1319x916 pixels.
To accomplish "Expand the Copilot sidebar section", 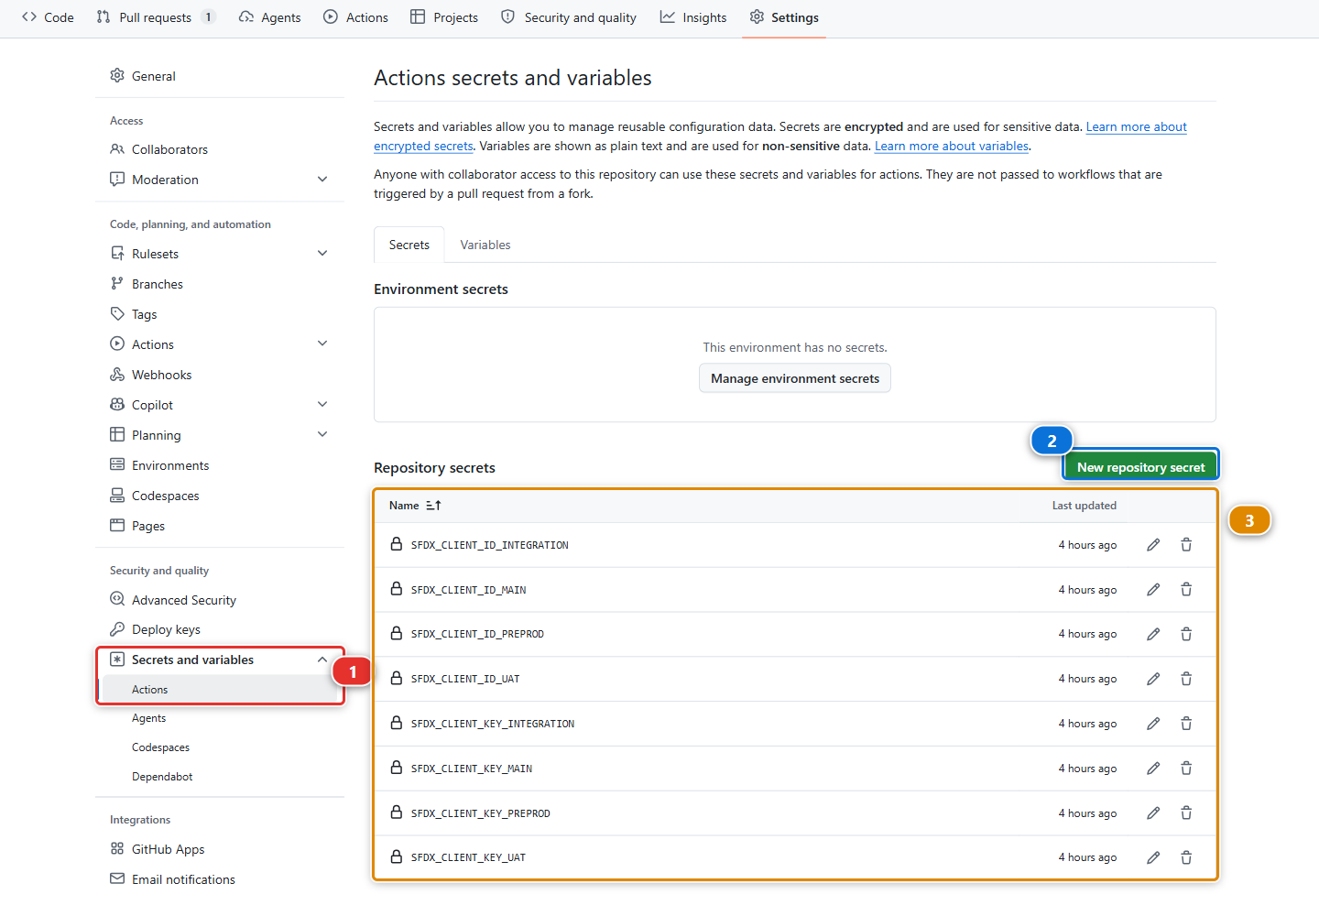I will click(x=322, y=405).
